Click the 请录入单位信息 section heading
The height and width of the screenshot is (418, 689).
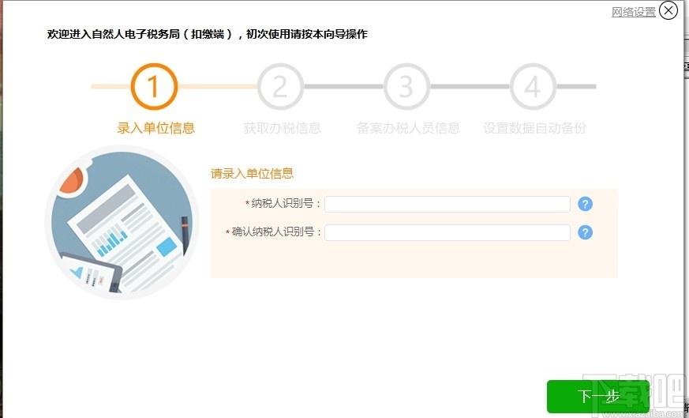[x=252, y=174]
